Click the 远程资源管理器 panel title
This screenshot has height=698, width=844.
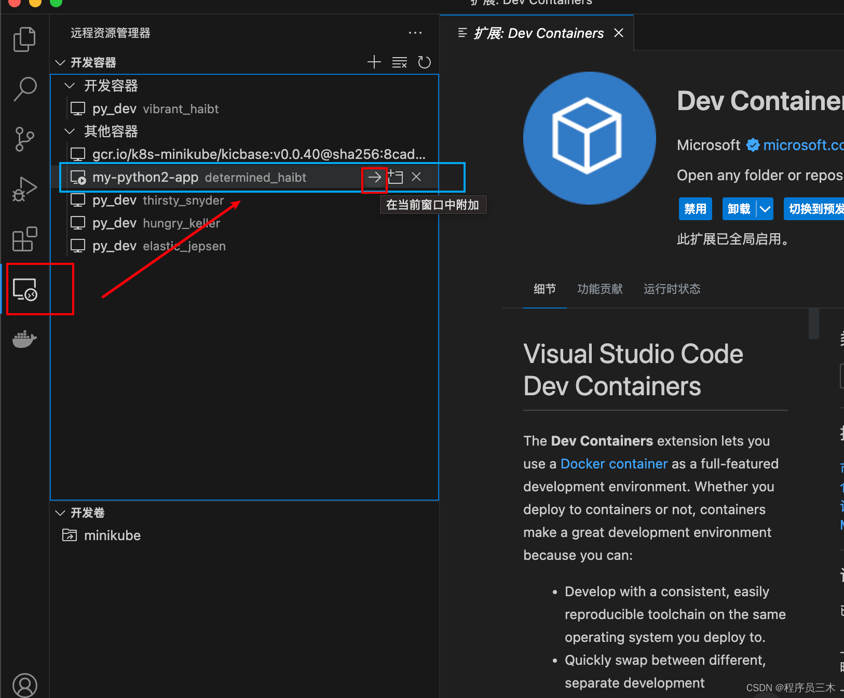[x=111, y=33]
